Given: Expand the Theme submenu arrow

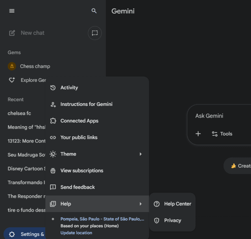Looking at the screenshot, I should pyautogui.click(x=140, y=154).
